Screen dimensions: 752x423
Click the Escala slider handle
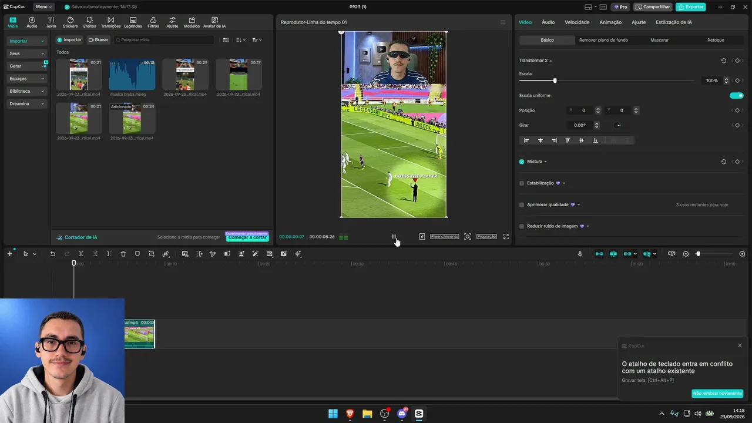[x=555, y=80]
